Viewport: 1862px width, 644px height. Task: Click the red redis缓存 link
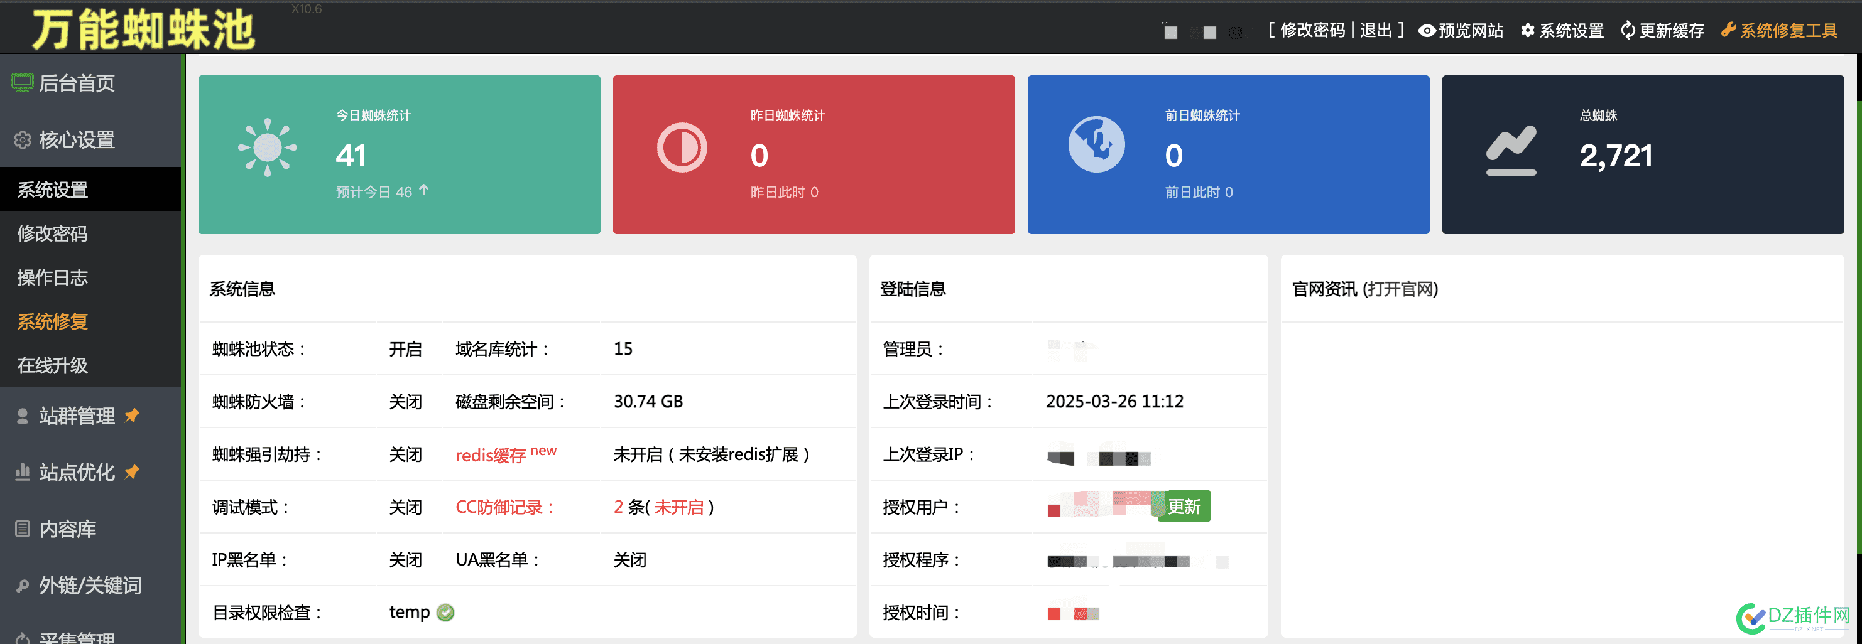pos(491,456)
